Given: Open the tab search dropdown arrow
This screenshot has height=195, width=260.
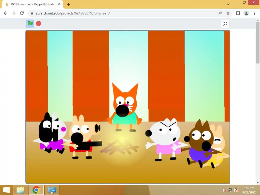Looking at the screenshot, I should pyautogui.click(x=228, y=4).
